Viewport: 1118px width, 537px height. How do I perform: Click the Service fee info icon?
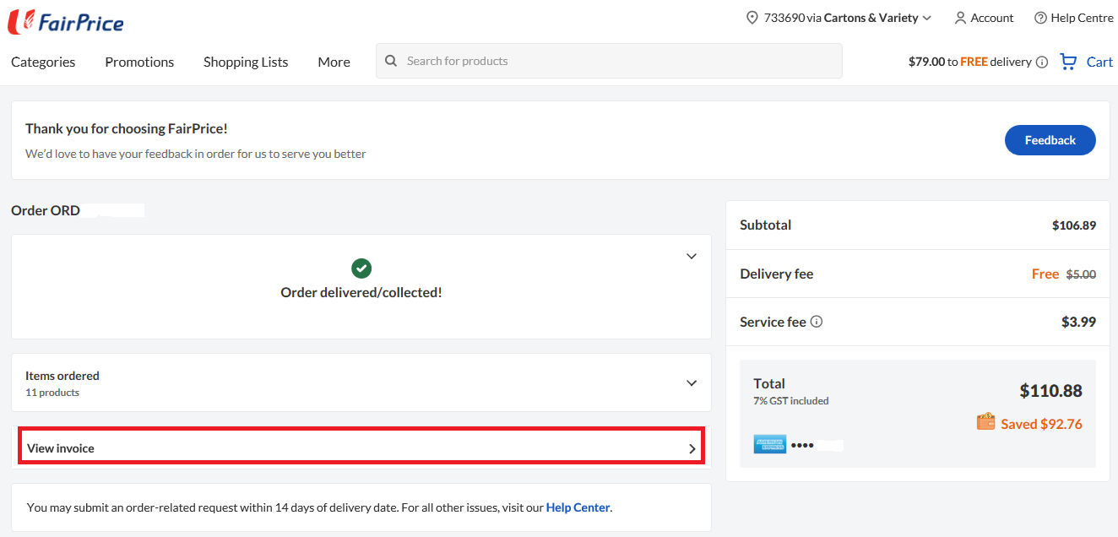(x=817, y=322)
